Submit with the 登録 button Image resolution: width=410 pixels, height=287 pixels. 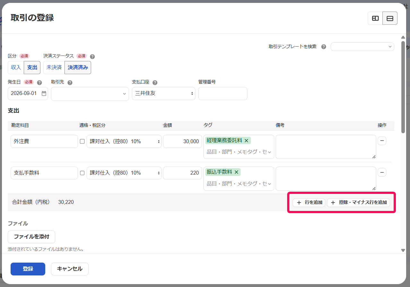click(28, 269)
